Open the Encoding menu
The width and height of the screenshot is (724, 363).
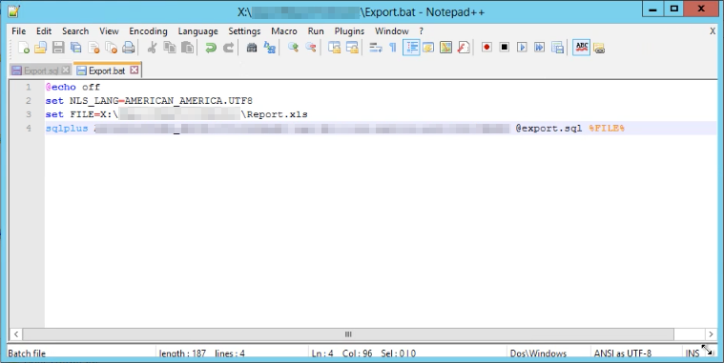[148, 30]
